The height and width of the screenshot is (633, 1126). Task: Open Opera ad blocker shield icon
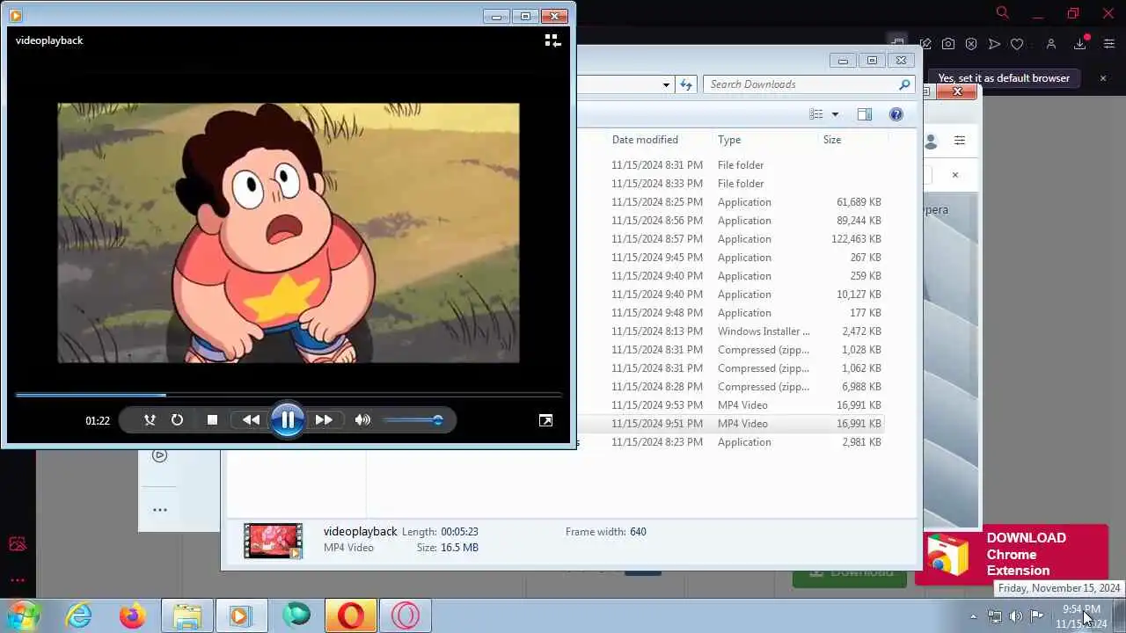click(971, 44)
